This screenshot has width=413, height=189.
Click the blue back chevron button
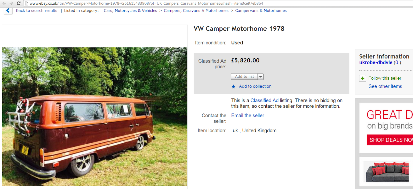point(8,11)
